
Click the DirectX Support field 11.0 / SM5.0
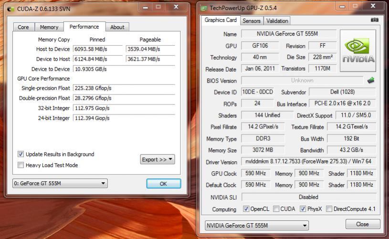click(356, 115)
